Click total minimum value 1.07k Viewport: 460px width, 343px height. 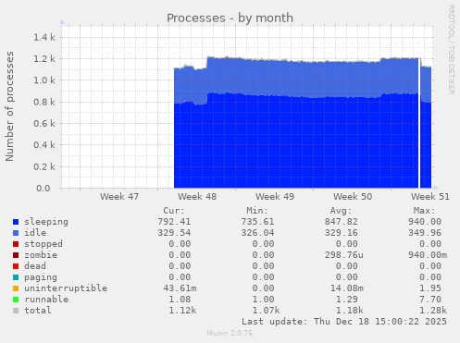pyautogui.click(x=266, y=311)
